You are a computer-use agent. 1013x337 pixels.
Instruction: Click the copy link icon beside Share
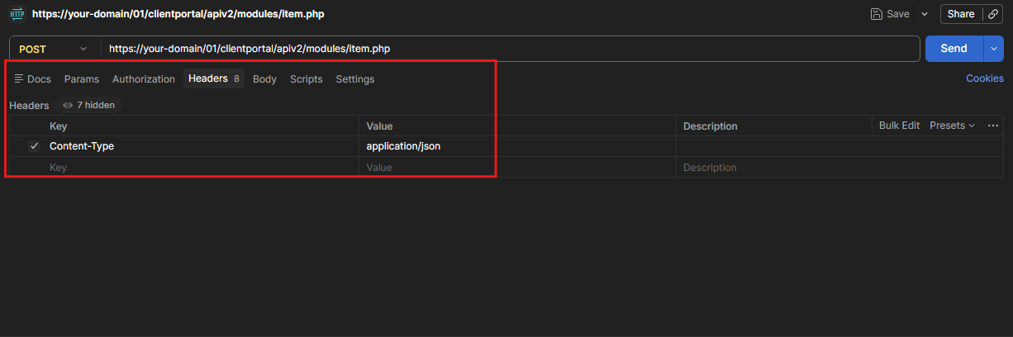[992, 14]
